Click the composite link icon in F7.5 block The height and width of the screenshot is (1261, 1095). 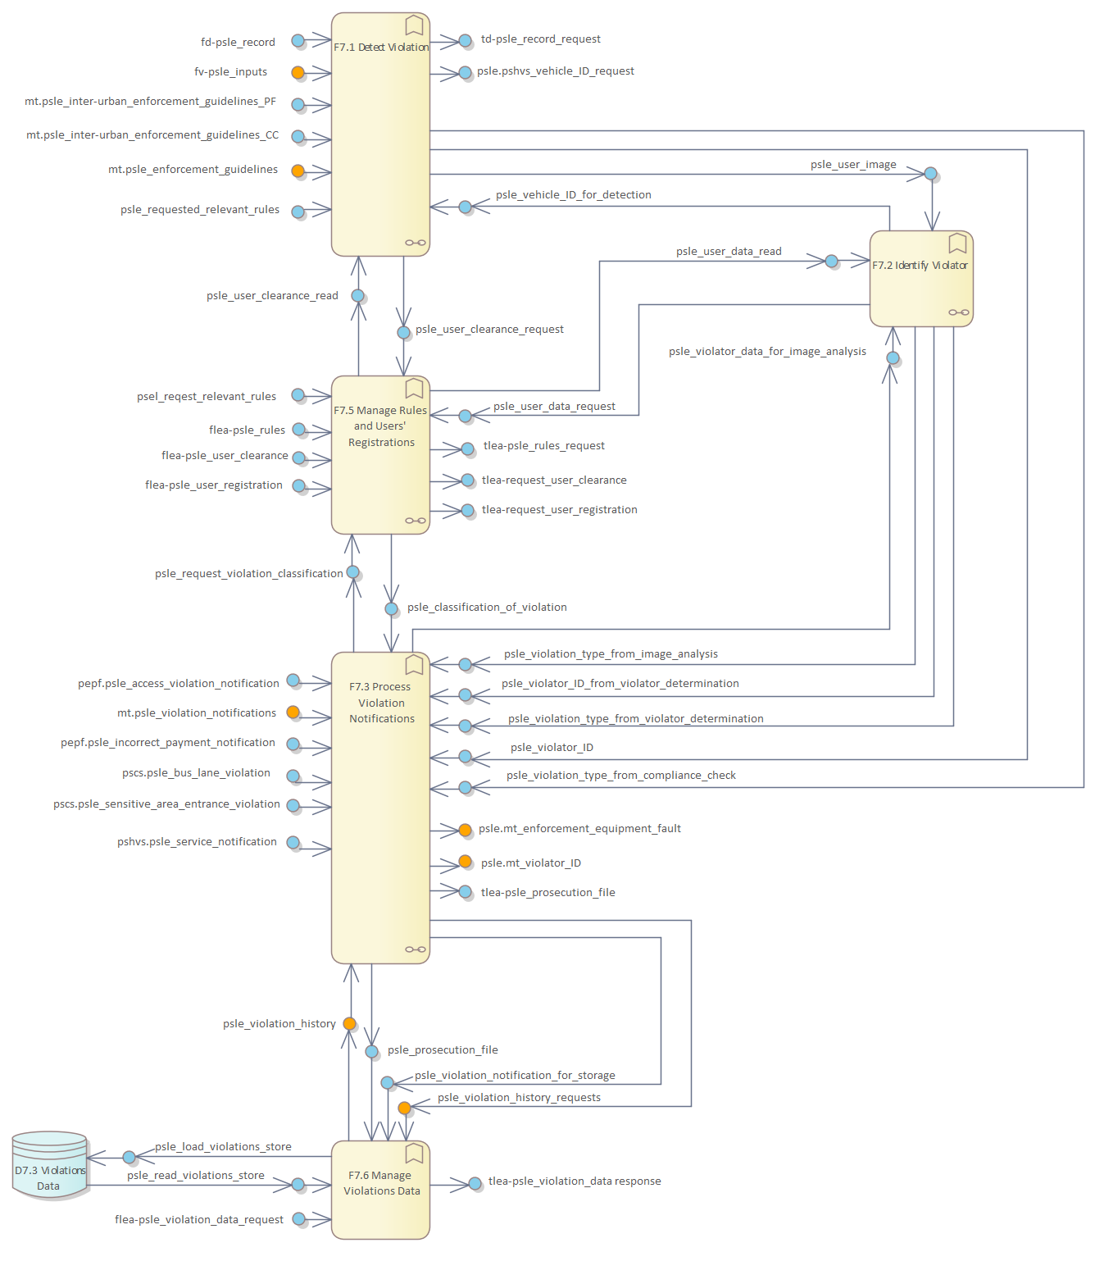(x=416, y=521)
